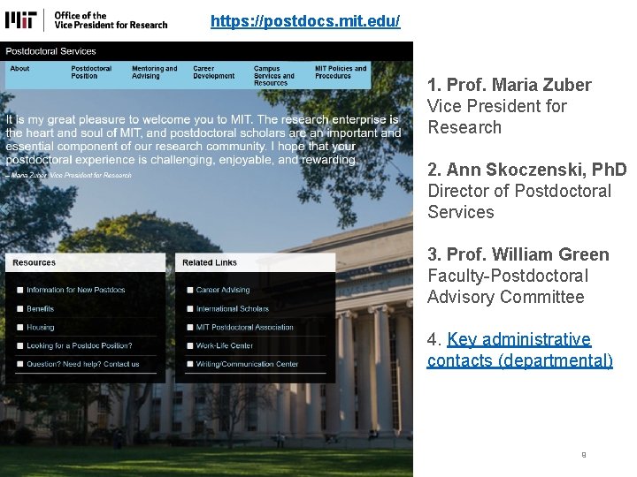Screen dimensions: 637x477
Task: Click the bullet icon beside International Scholars
Action: click(189, 308)
